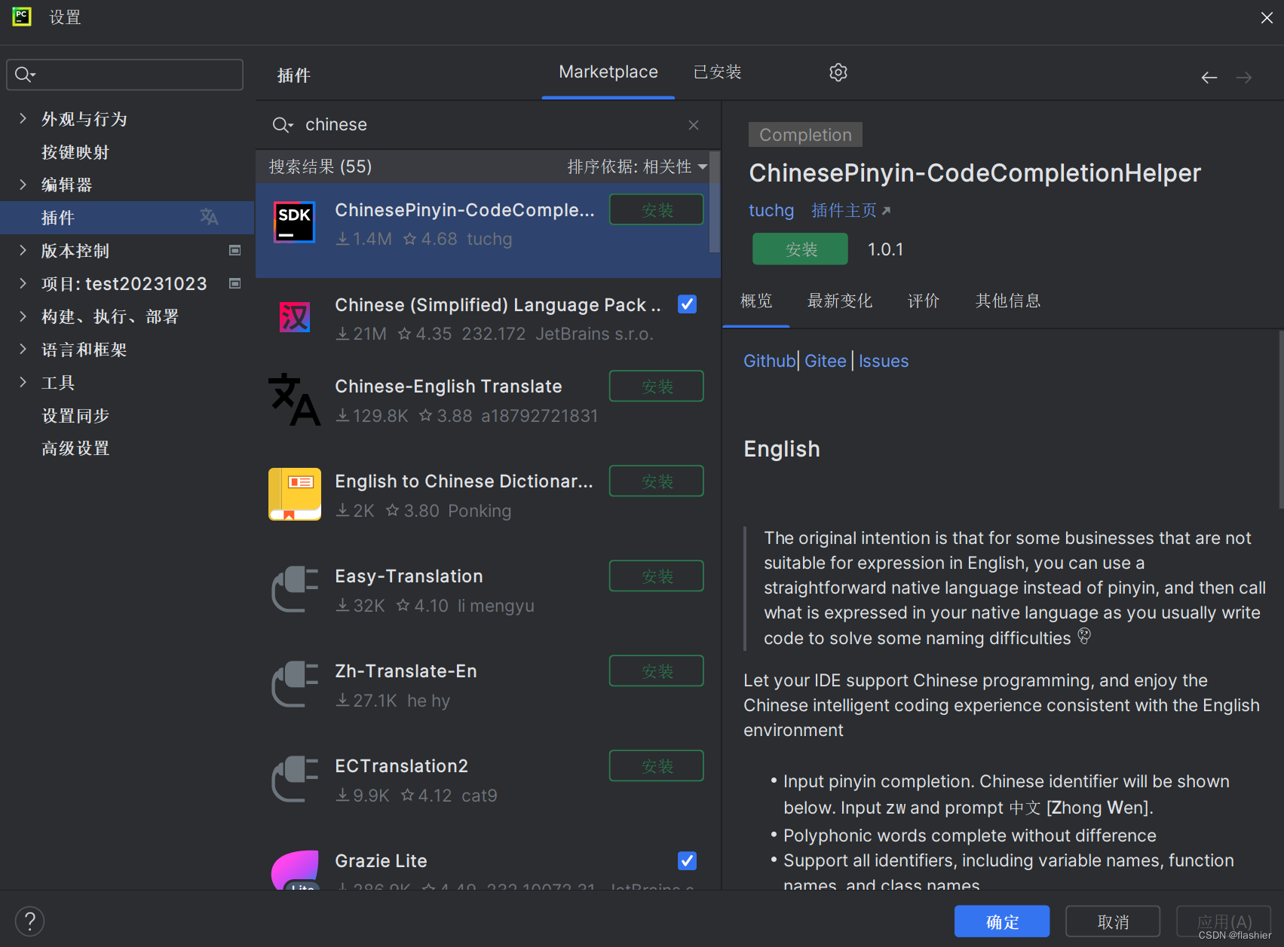Image resolution: width=1284 pixels, height=947 pixels.
Task: Open the plugins gear settings icon
Action: 838,72
